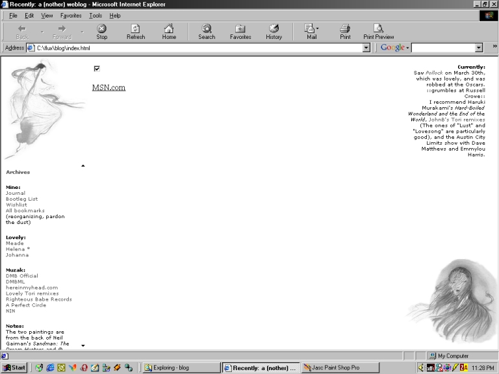Viewport: 499px width, 374px height.
Task: Open the View menu
Action: click(x=47, y=16)
